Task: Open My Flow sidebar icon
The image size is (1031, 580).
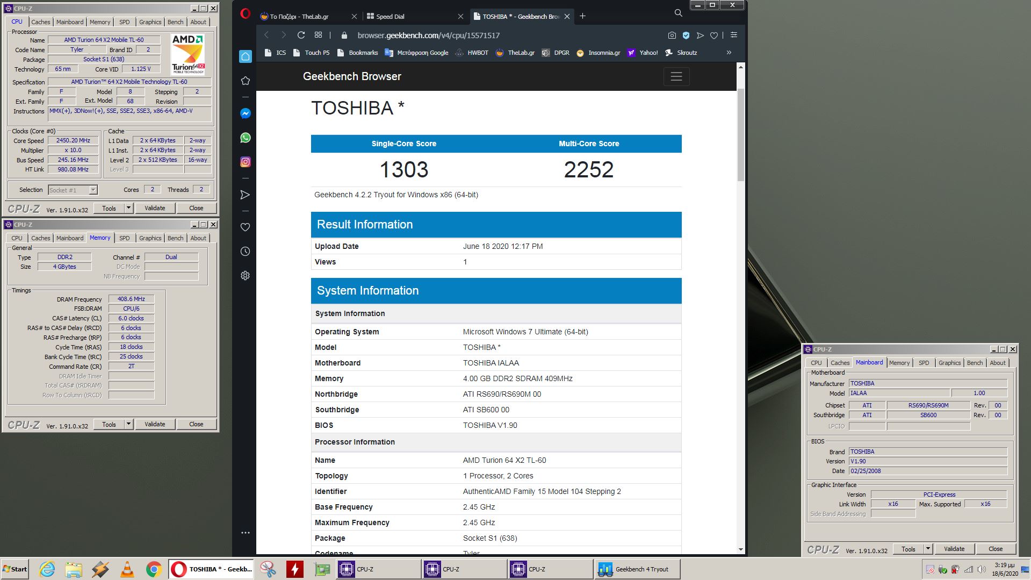Action: 245,195
